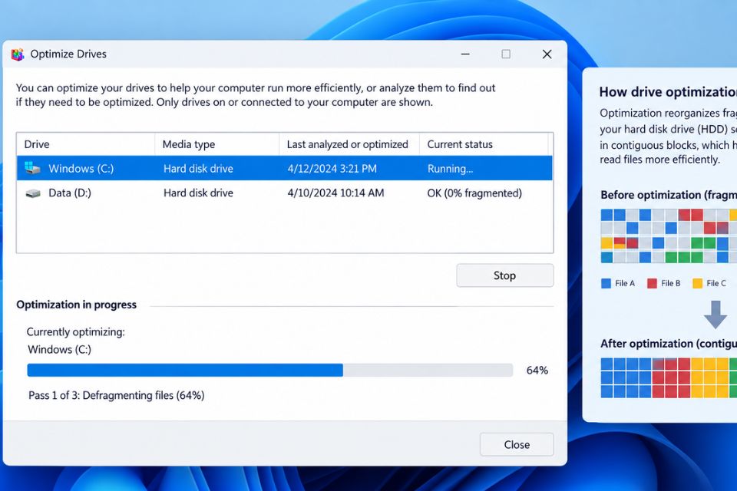Click the Windows (C:) drive icon
The width and height of the screenshot is (737, 491).
point(32,168)
